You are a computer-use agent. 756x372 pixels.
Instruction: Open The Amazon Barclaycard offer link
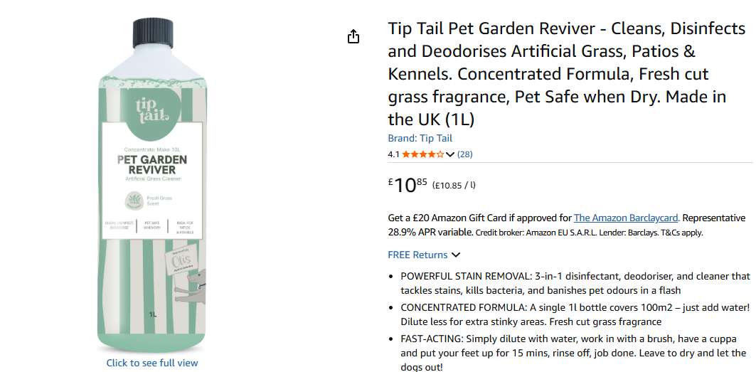tap(627, 218)
